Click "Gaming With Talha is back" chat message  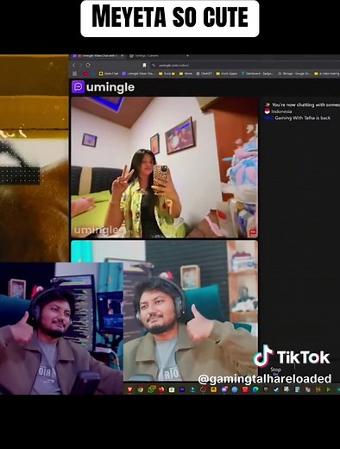click(302, 117)
